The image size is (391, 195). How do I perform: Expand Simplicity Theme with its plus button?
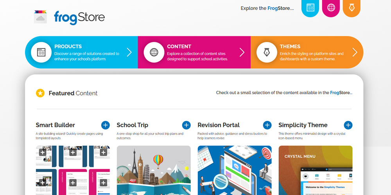(x=348, y=125)
